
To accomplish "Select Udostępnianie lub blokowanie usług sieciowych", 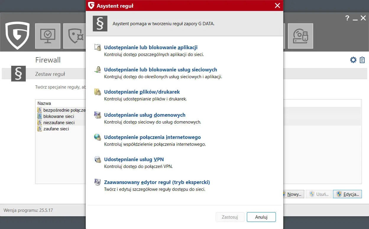I will coord(160,70).
